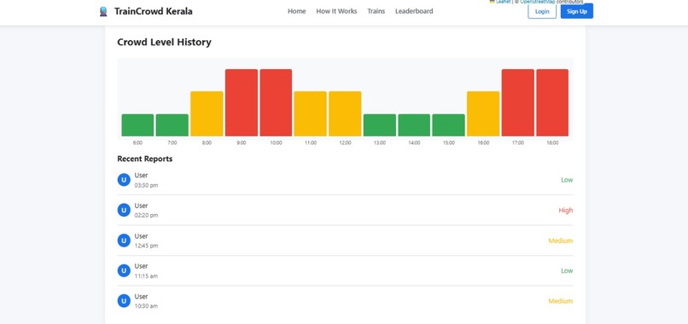This screenshot has width=688, height=324.
Task: Click the avatar of the 11:15 am report
Action: (x=124, y=270)
